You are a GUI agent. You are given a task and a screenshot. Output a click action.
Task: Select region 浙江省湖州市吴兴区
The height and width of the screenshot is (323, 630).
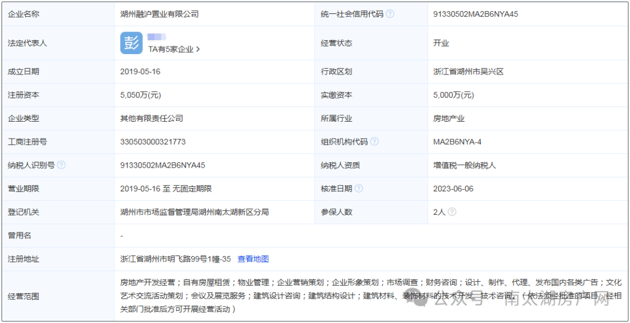pos(468,72)
